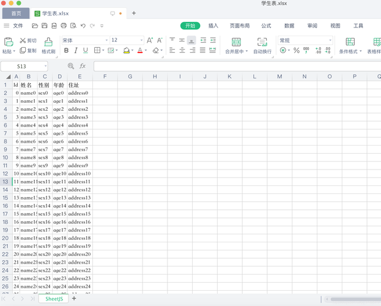
Task: Click the magnifier icon beside fx
Action: click(71, 66)
